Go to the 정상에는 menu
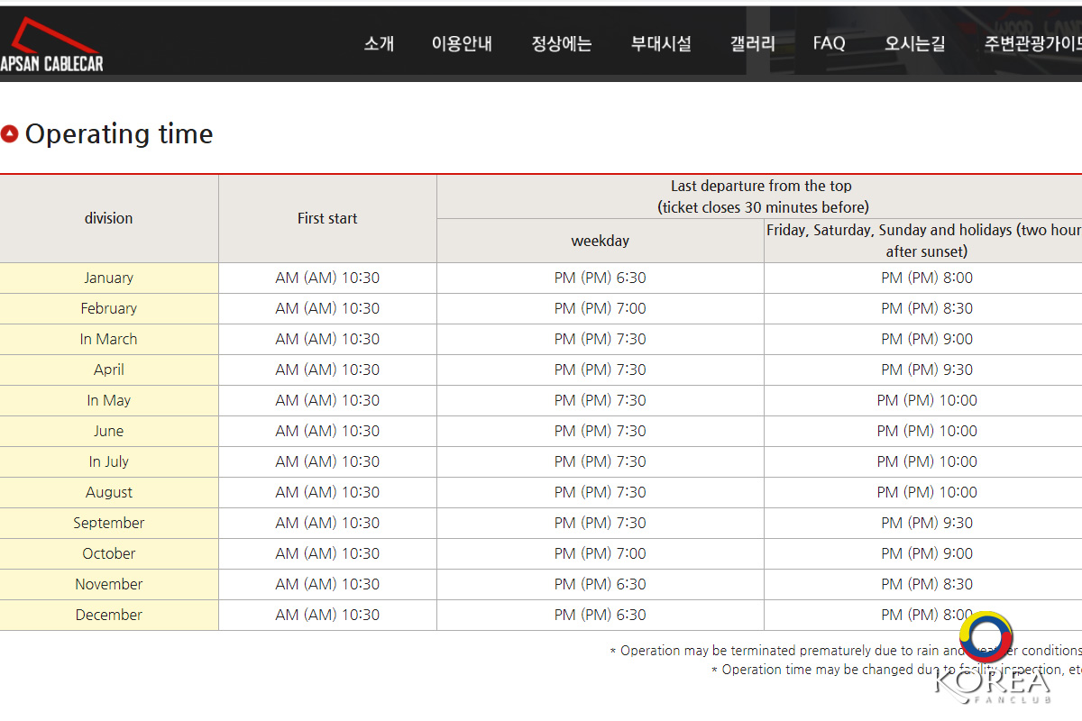 click(561, 43)
